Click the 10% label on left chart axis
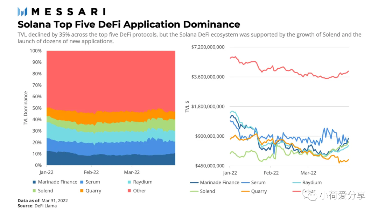Screen dimensions: 378x212 [37, 154]
